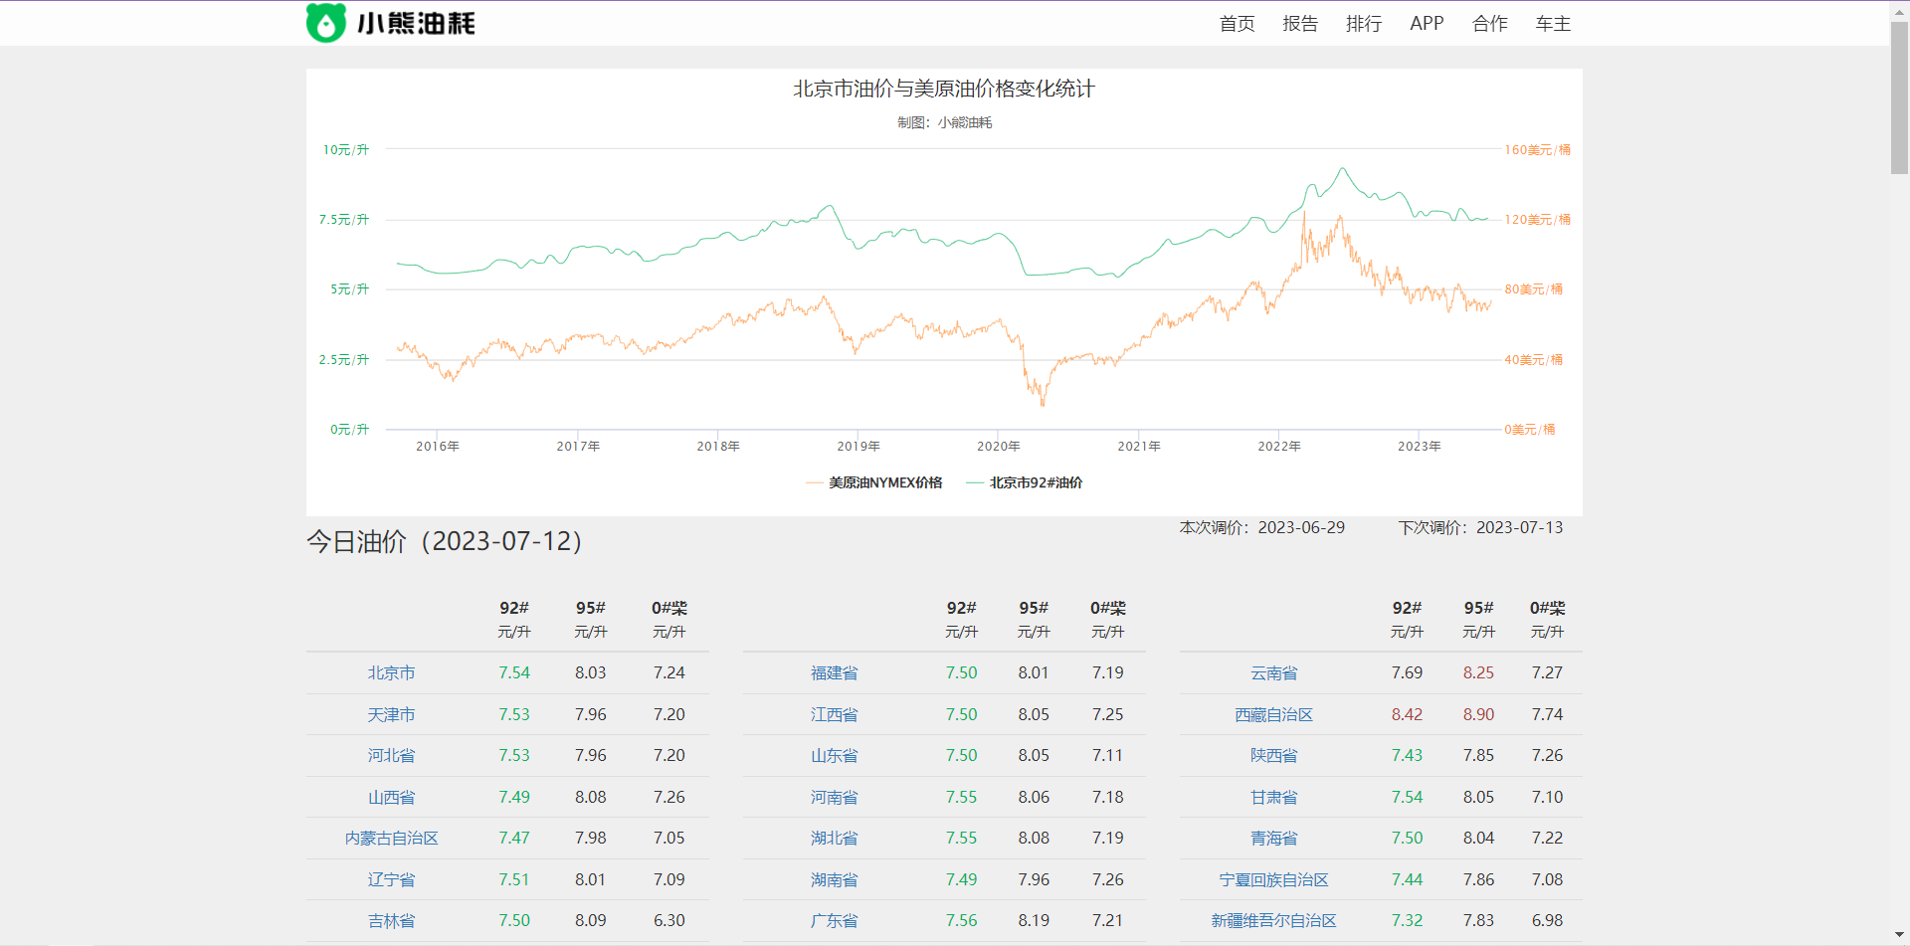Screen dimensions: 1910x946
Task: Open the 西藏自治区 link
Action: (x=1273, y=714)
